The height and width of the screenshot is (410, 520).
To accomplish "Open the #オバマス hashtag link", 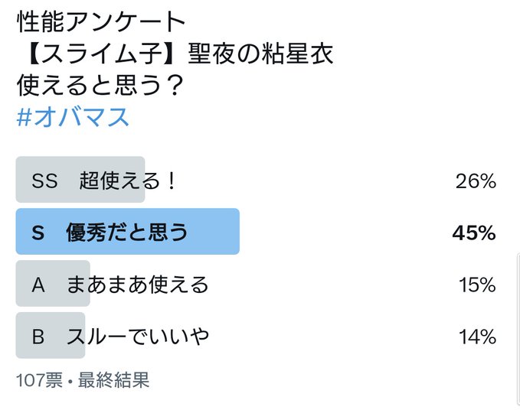I will tap(73, 117).
